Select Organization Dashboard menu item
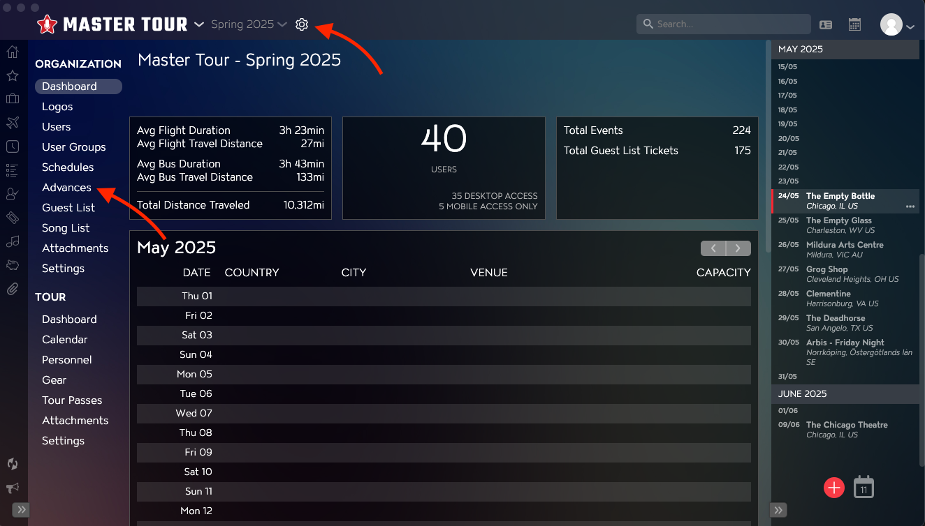925x526 pixels. tap(78, 87)
